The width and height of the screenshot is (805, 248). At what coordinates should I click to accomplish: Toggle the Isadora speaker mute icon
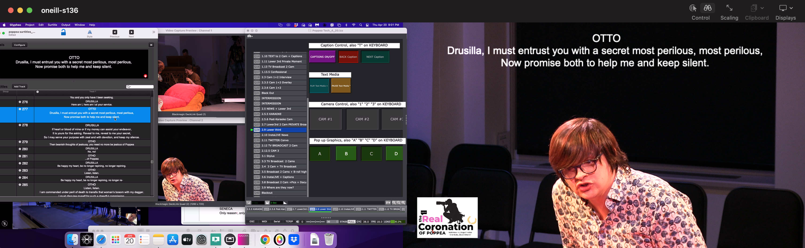298,222
